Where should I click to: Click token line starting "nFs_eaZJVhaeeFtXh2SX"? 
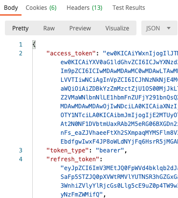119,133
